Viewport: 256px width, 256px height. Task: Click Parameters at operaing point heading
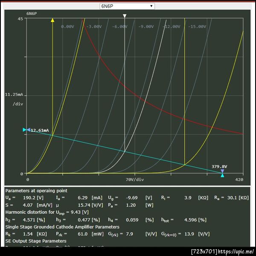coord(36,191)
